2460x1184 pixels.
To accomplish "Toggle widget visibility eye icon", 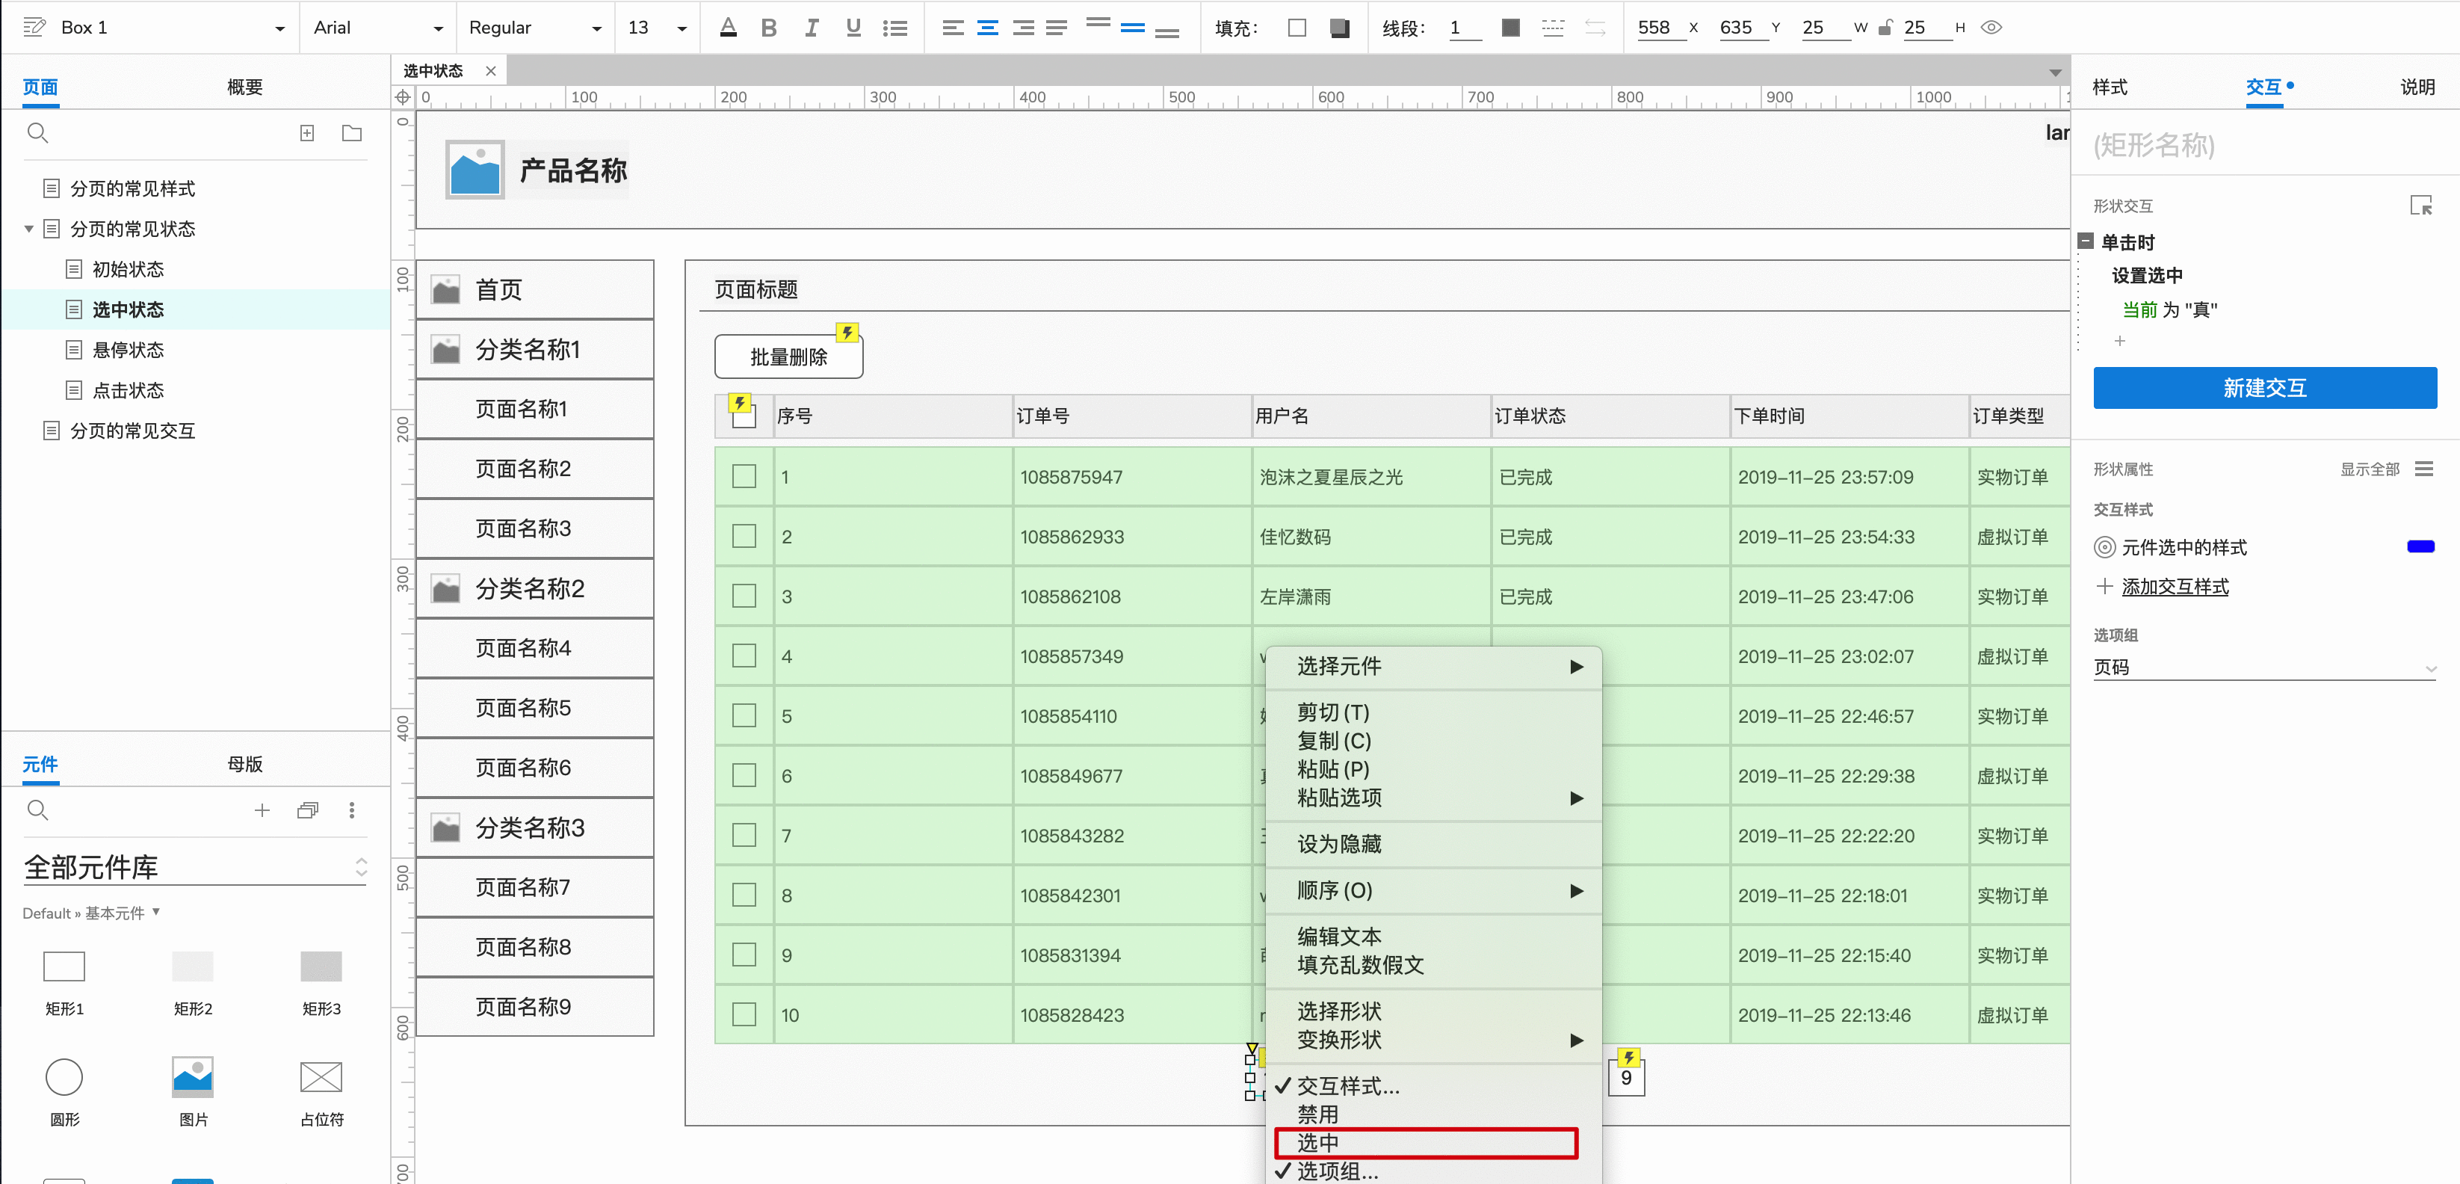I will [1991, 28].
